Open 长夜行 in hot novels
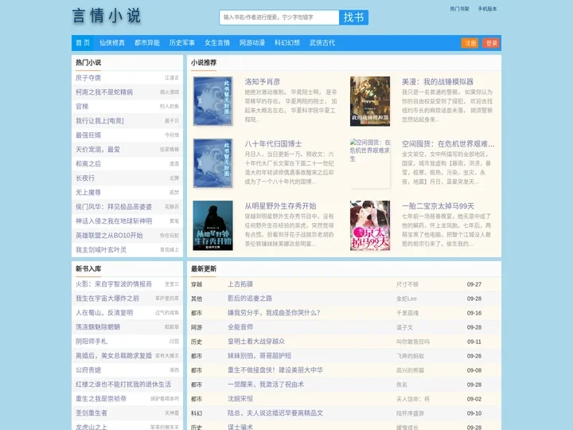573x430 pixels. 85,178
